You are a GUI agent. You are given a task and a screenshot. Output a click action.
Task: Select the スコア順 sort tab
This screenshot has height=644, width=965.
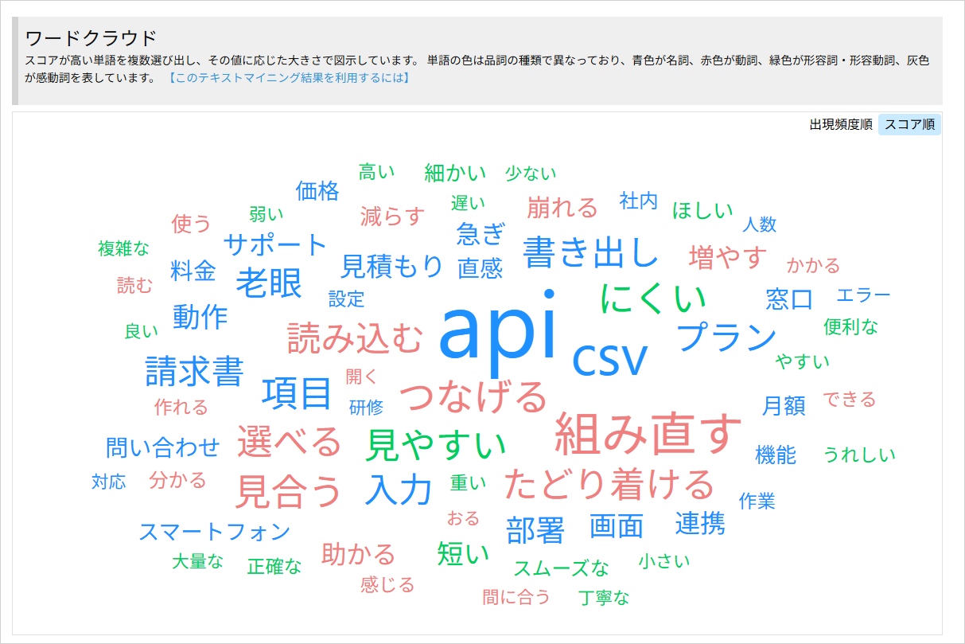[909, 125]
